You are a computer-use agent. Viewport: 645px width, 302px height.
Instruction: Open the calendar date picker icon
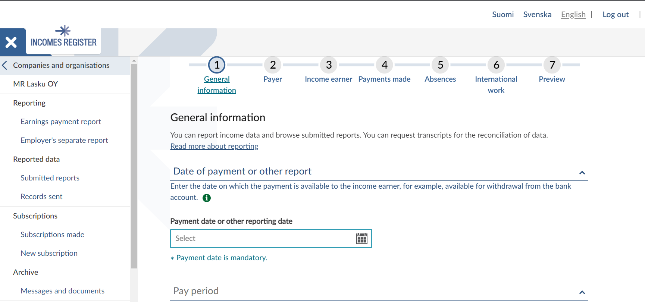[x=361, y=239]
